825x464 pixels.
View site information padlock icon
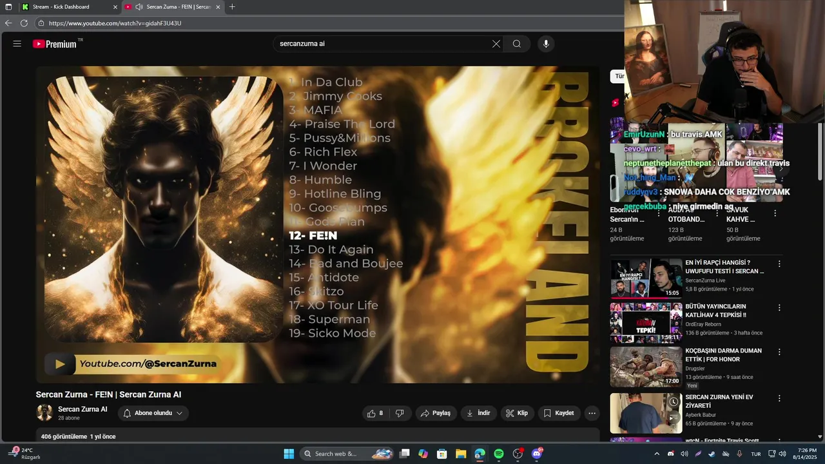pyautogui.click(x=41, y=23)
